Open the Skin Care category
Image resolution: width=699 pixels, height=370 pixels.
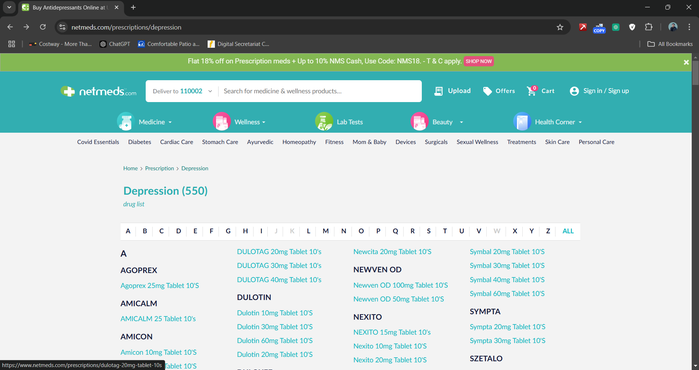click(557, 142)
